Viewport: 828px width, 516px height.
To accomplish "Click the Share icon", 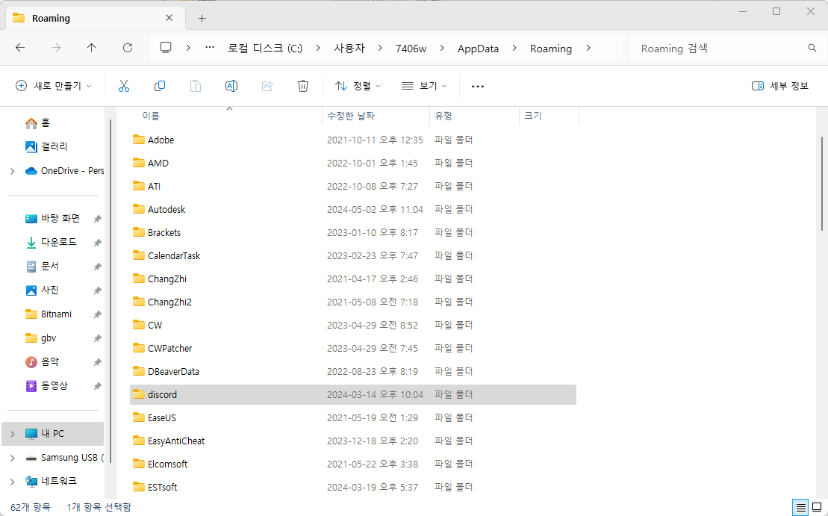I will (x=267, y=86).
